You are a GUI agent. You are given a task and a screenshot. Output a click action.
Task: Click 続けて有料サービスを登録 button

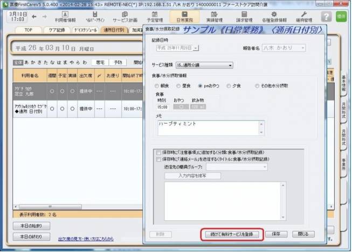click(231, 234)
